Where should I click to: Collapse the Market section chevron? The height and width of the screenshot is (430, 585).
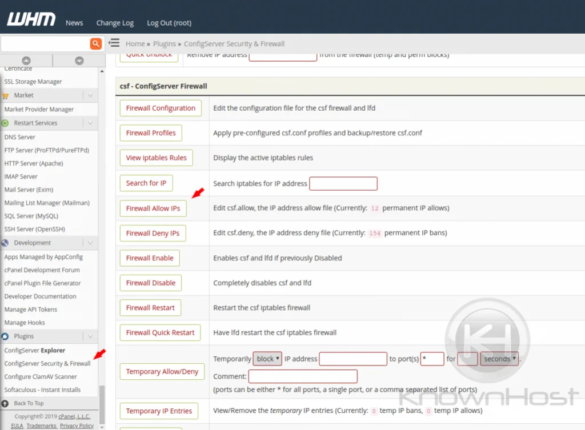click(x=90, y=95)
